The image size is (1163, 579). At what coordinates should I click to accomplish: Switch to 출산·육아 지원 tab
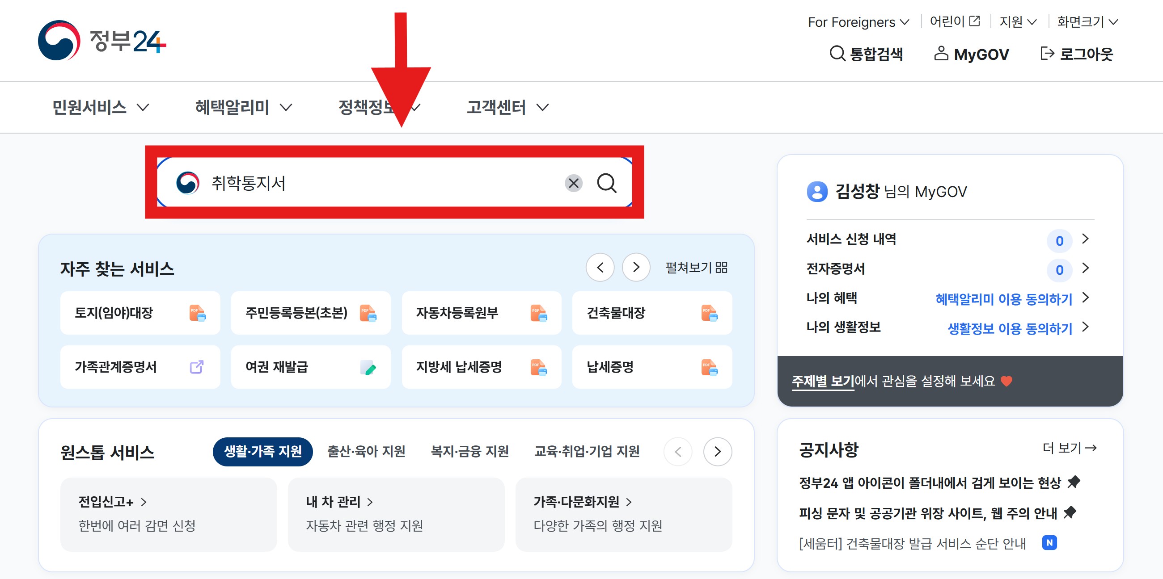click(x=366, y=451)
